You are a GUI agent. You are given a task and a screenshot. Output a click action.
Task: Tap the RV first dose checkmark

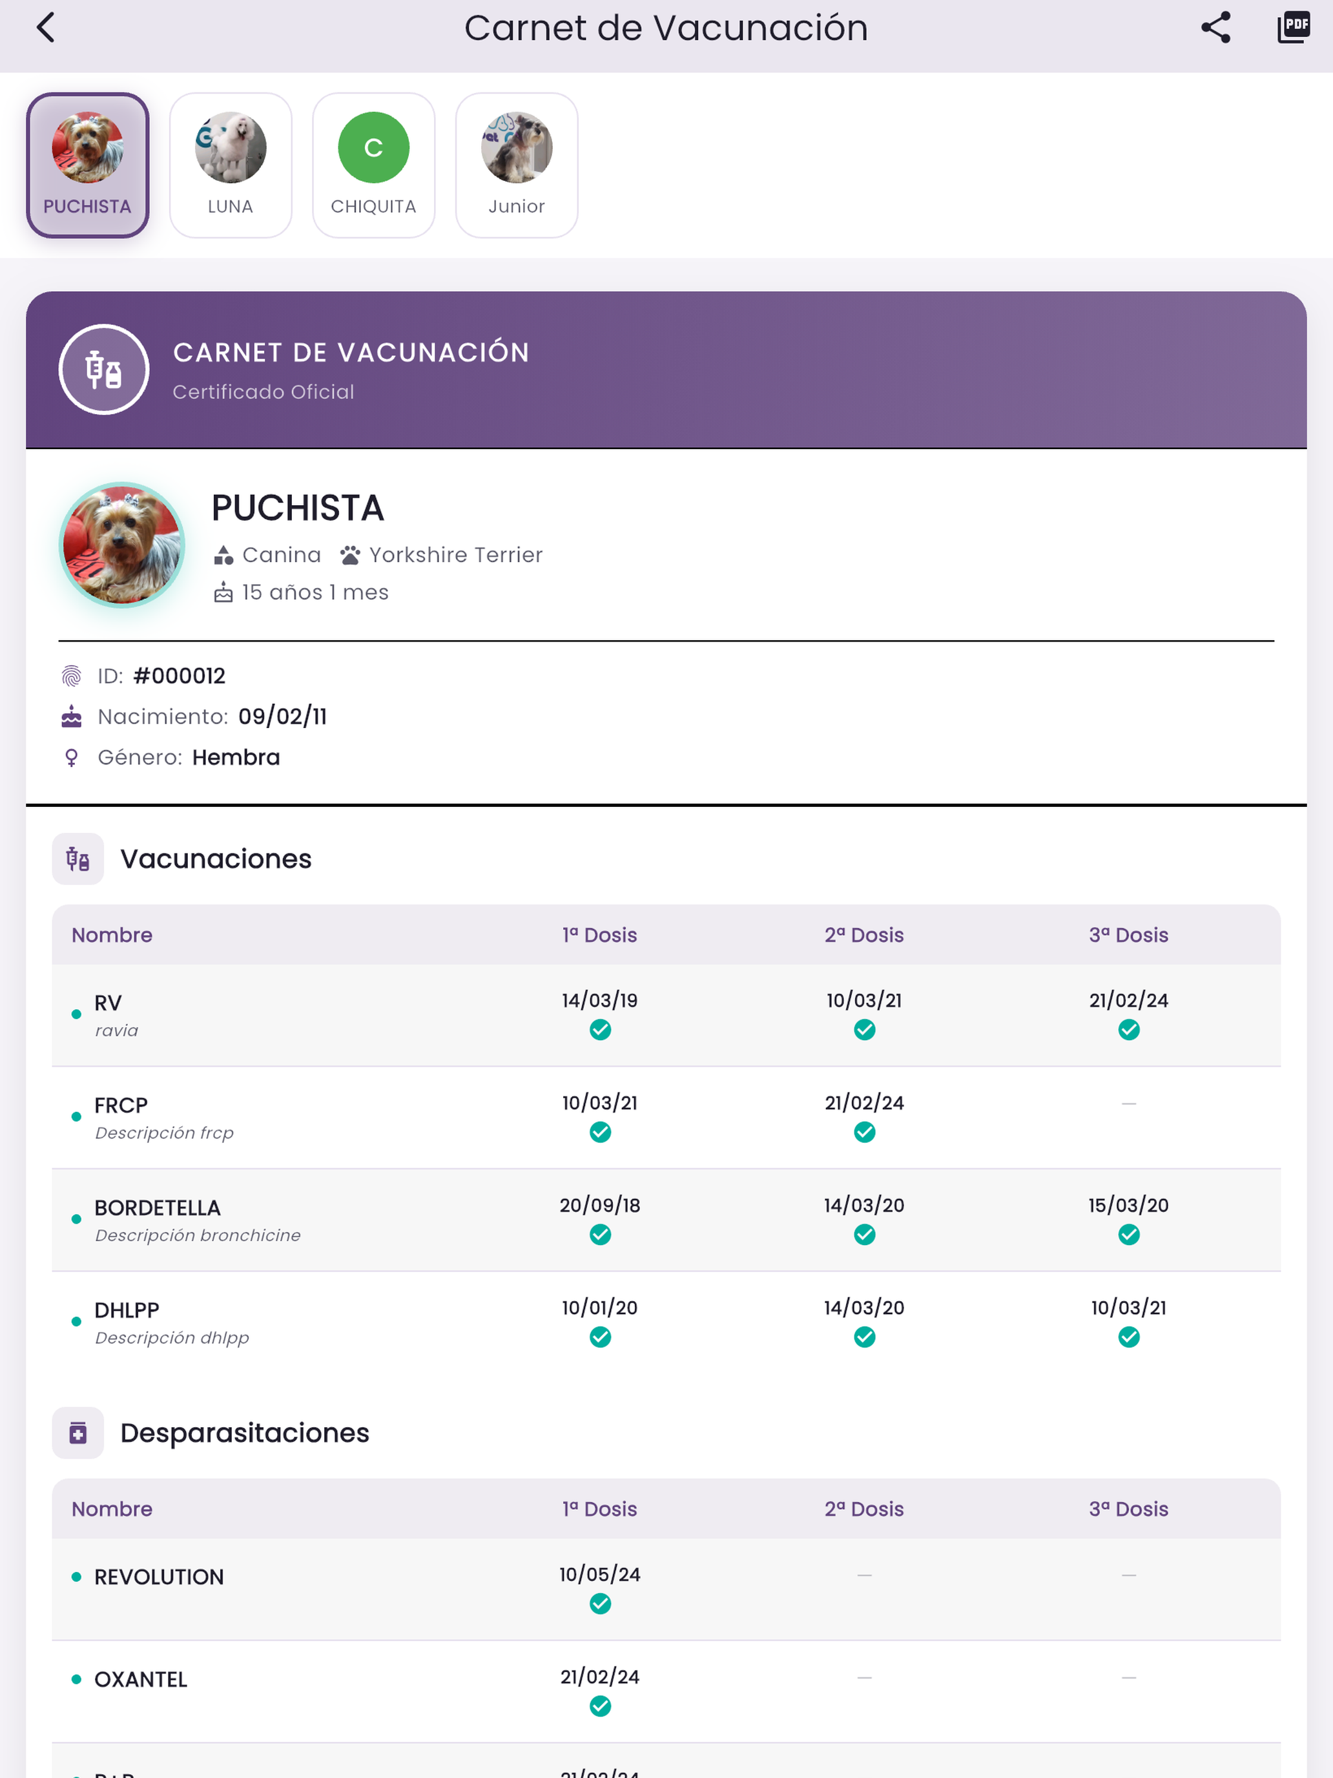pyautogui.click(x=600, y=1030)
